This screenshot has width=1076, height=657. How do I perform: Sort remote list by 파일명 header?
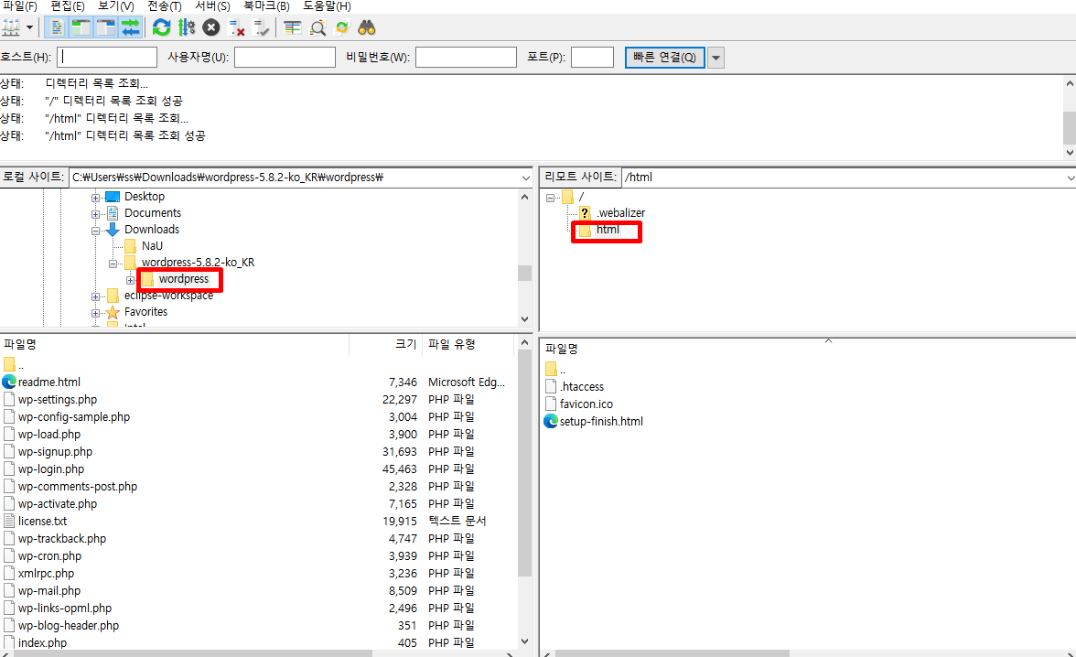click(562, 349)
